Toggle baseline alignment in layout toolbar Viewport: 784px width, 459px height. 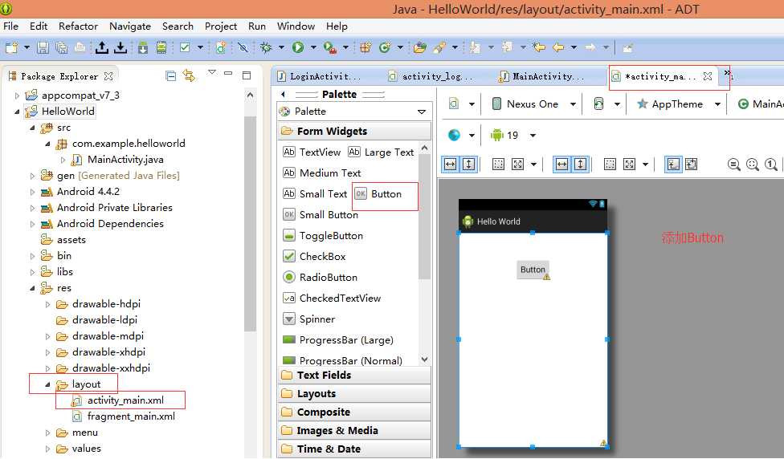click(x=673, y=164)
